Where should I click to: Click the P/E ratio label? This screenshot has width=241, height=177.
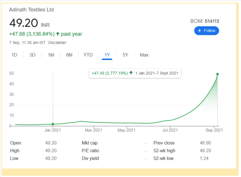pyautogui.click(x=90, y=151)
